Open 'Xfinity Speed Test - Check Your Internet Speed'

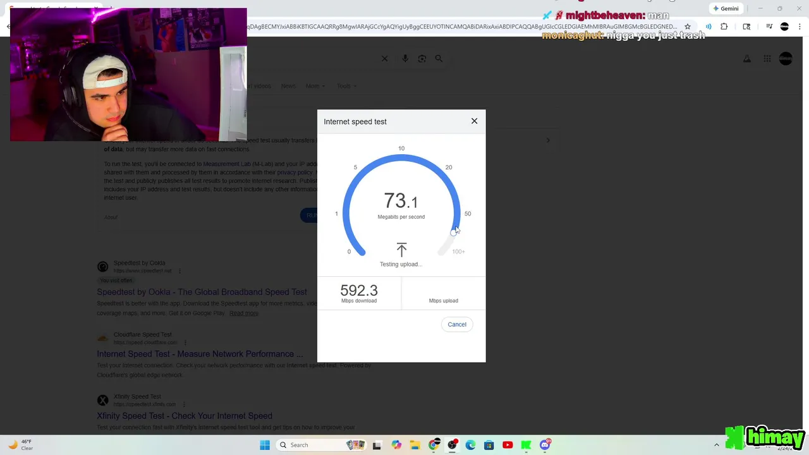pos(185,416)
